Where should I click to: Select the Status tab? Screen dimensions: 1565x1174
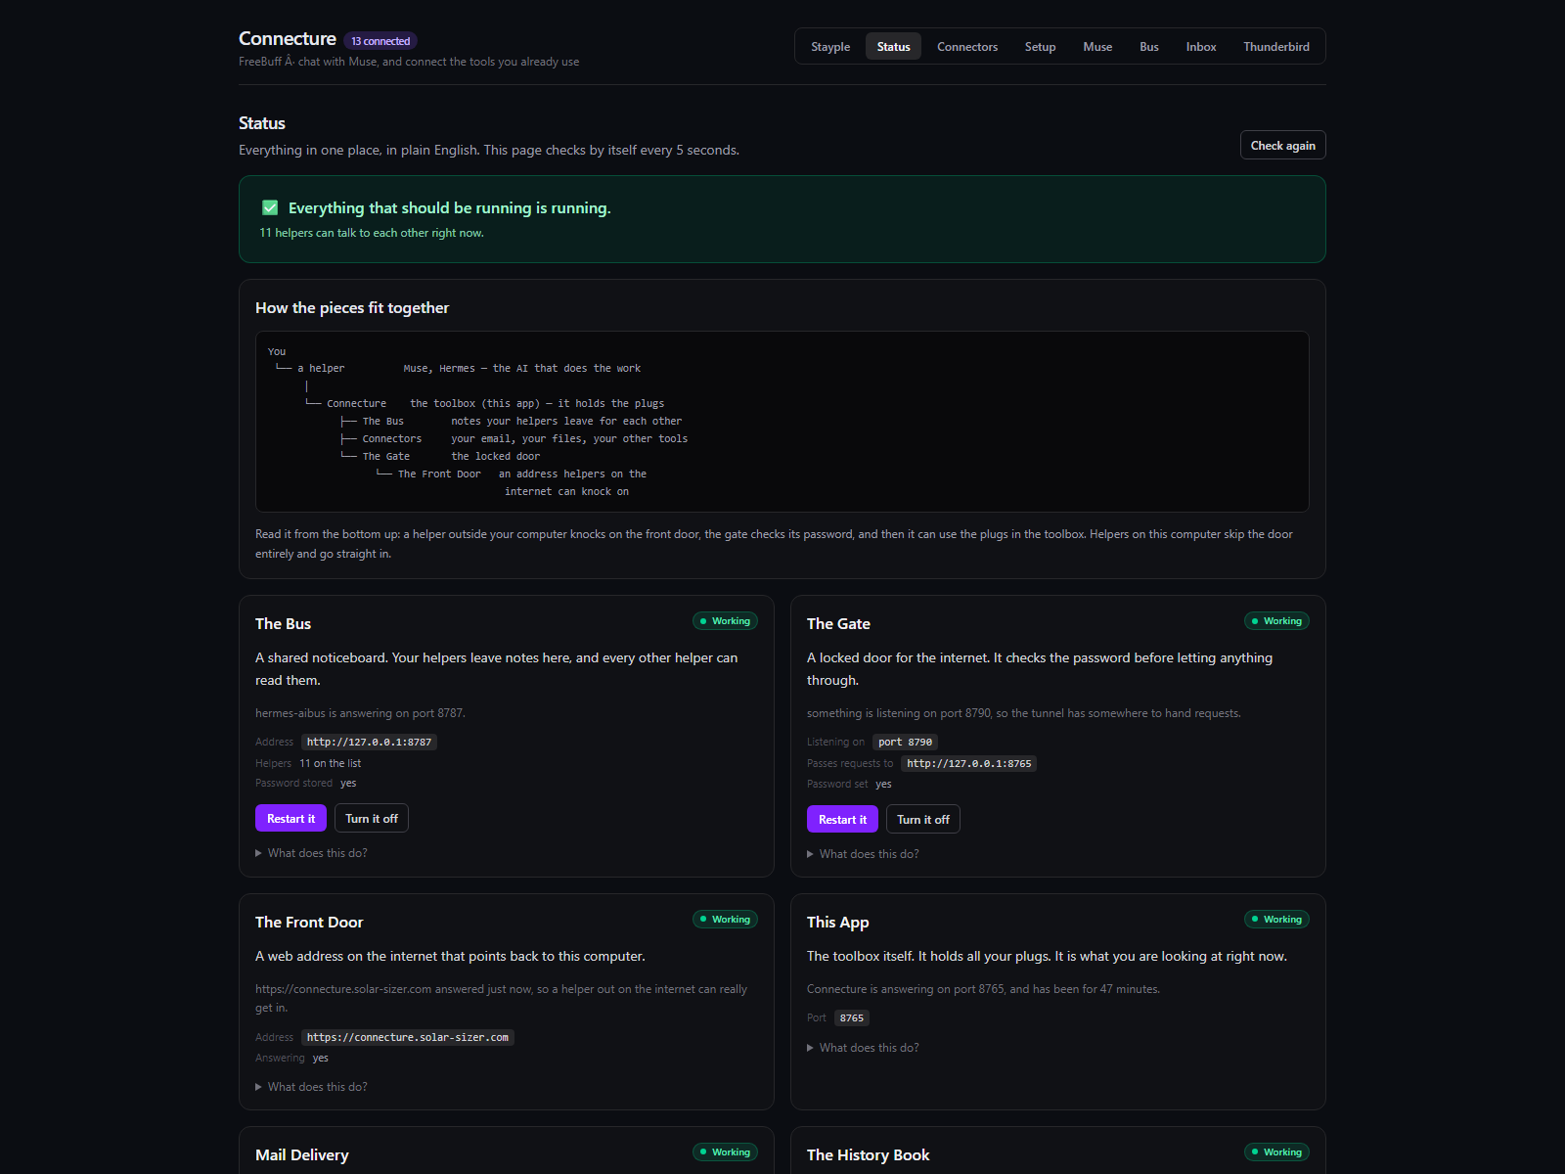point(893,47)
